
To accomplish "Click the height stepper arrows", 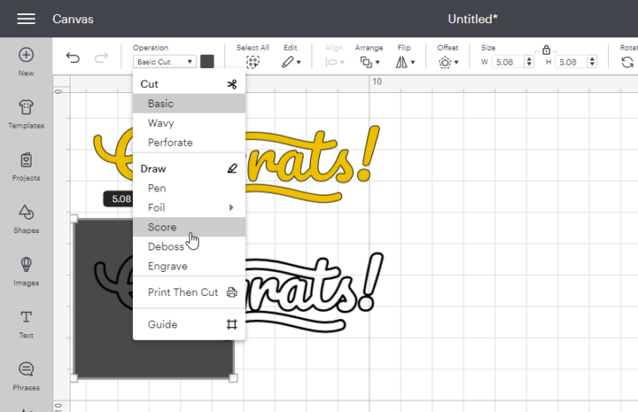I will 592,62.
